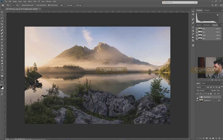This screenshot has width=223, height=140.
Task: Open the Image menu
Action: point(15,2)
